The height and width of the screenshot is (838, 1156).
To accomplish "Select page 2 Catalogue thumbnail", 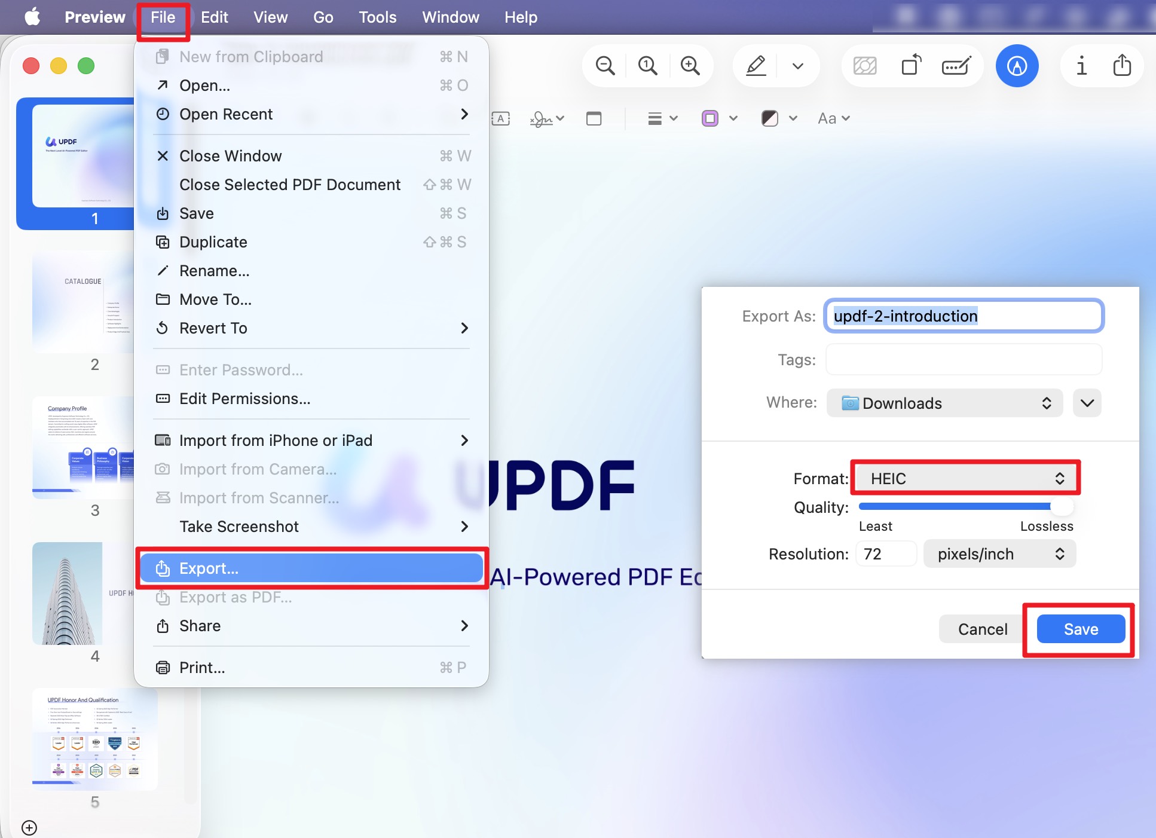I will point(83,303).
